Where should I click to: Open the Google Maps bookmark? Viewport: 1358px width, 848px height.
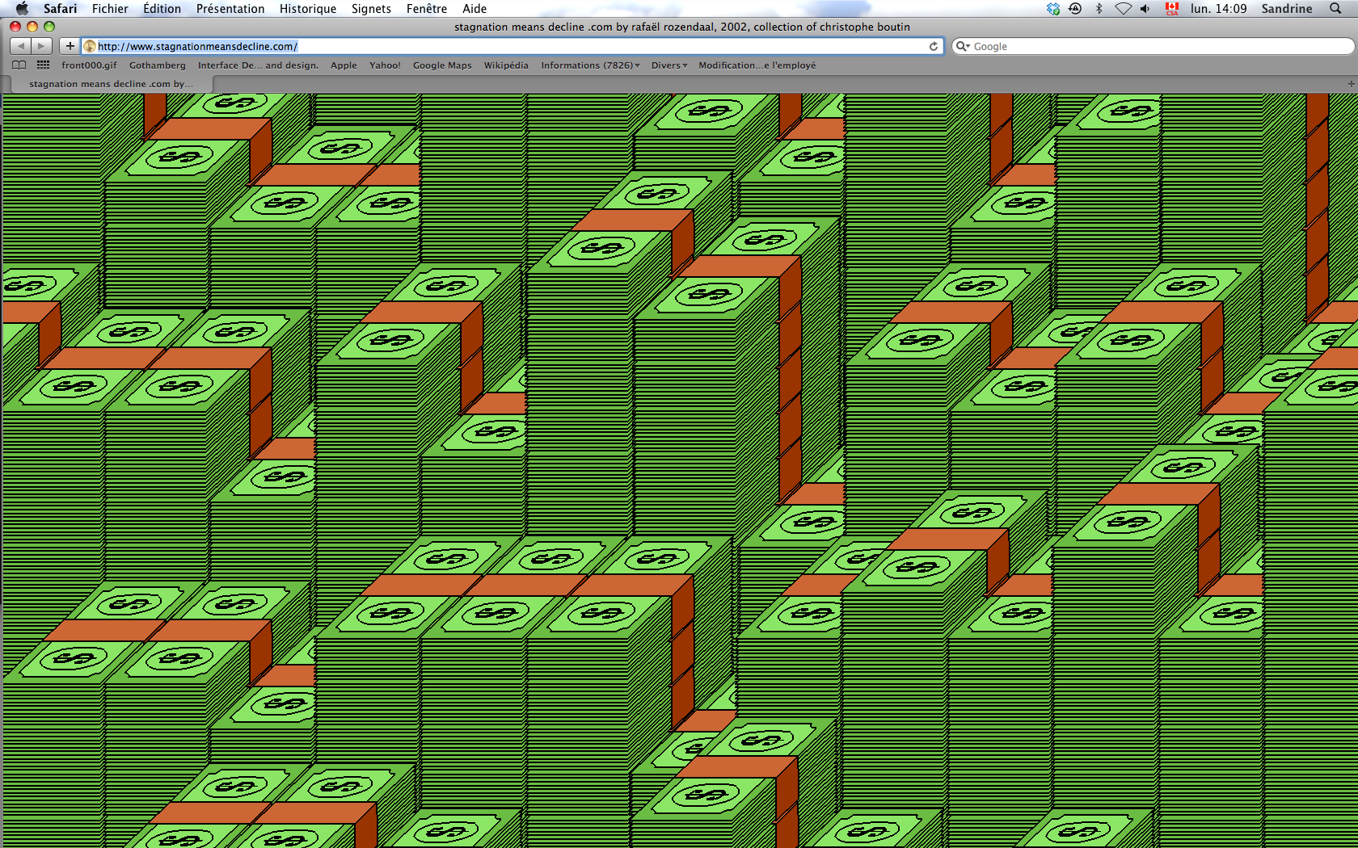coord(442,65)
